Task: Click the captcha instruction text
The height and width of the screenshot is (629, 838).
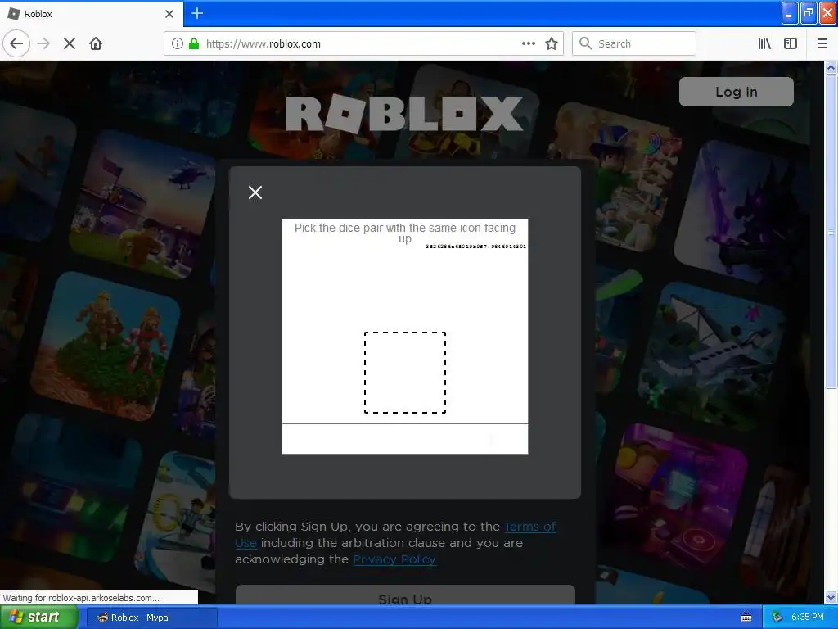Action: pos(405,233)
